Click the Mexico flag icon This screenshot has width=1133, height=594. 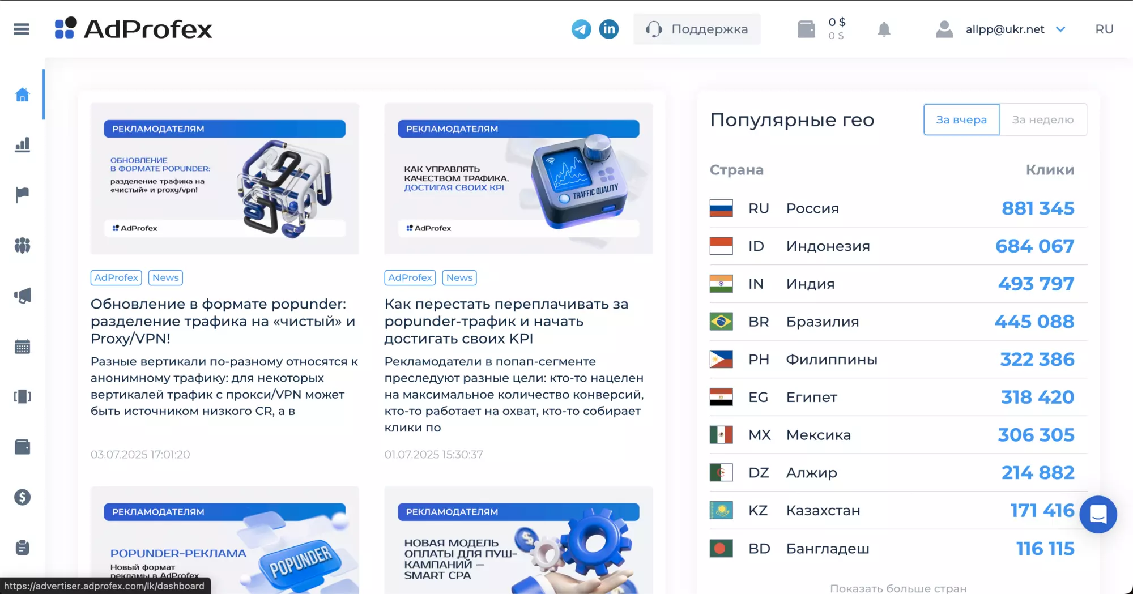(x=721, y=435)
